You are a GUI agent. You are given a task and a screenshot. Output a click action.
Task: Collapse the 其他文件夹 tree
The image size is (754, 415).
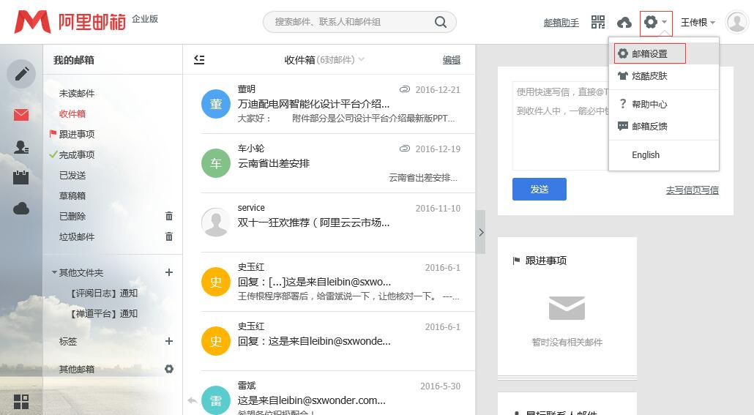54,272
